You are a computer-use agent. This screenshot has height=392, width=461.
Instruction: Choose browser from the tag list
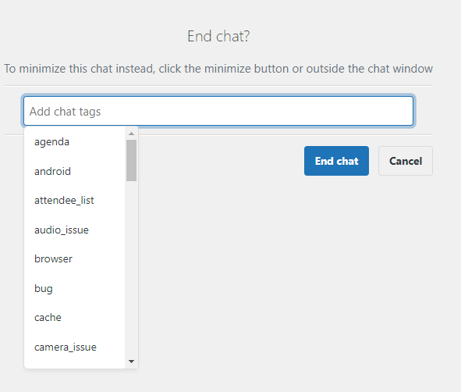(75, 259)
